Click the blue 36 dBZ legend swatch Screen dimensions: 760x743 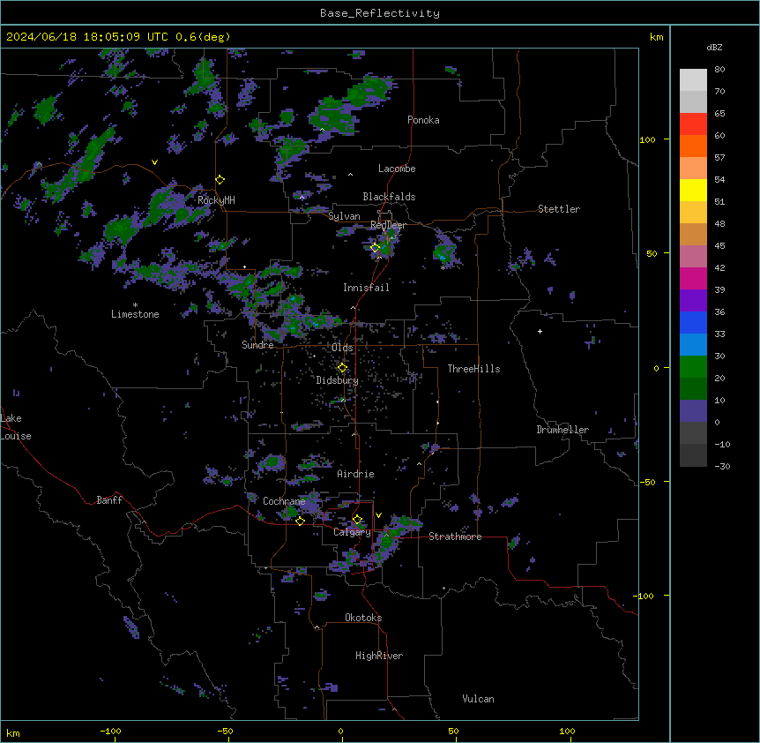click(693, 322)
